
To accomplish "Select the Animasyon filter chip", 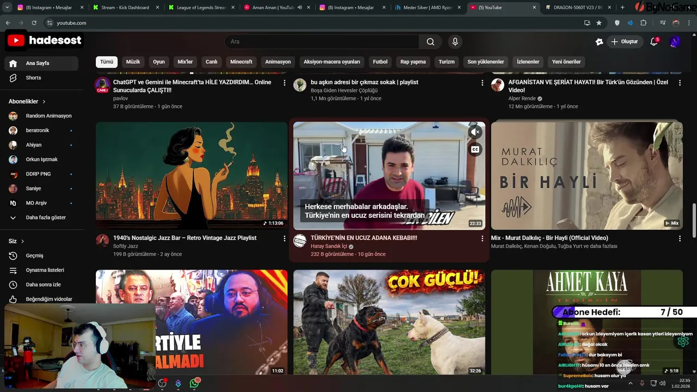I will click(x=278, y=62).
